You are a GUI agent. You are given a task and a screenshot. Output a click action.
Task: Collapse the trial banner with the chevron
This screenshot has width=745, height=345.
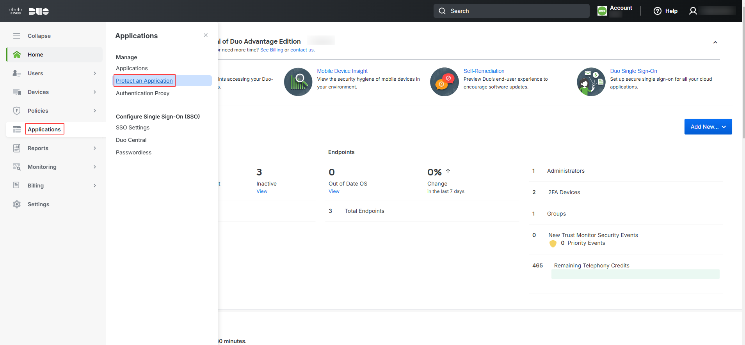pyautogui.click(x=715, y=42)
